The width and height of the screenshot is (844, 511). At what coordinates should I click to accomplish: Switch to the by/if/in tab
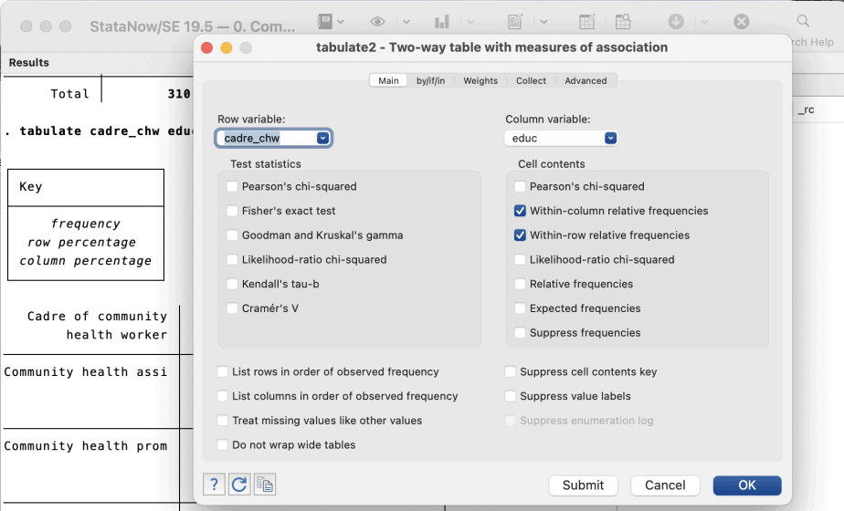click(x=430, y=80)
